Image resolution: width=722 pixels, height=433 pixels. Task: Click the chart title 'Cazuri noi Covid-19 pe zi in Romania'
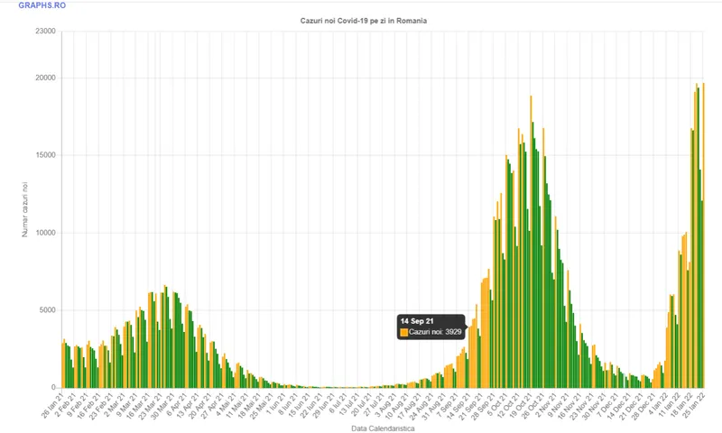tap(364, 21)
